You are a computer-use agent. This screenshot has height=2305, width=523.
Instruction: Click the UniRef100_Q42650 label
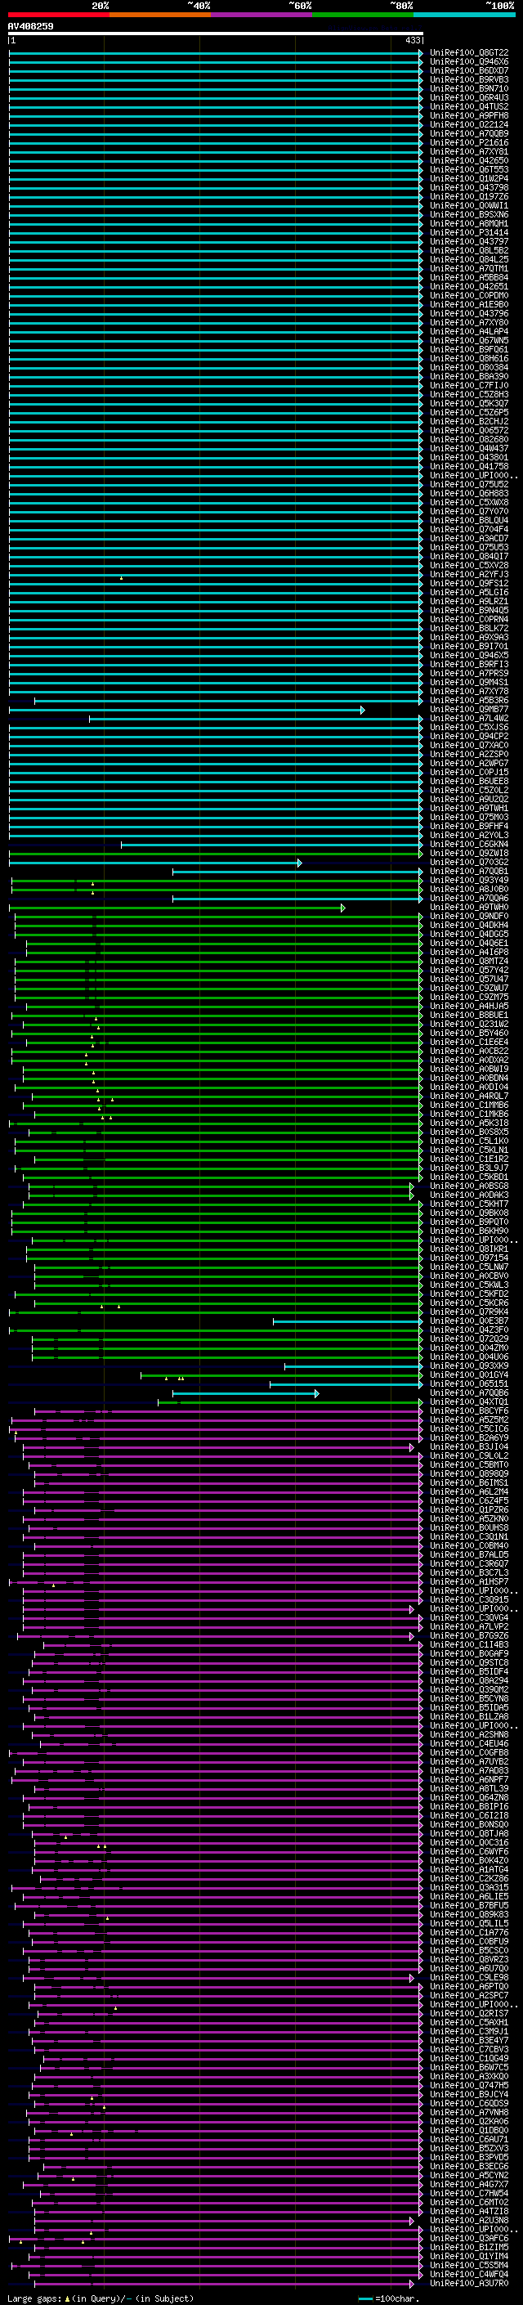[469, 161]
